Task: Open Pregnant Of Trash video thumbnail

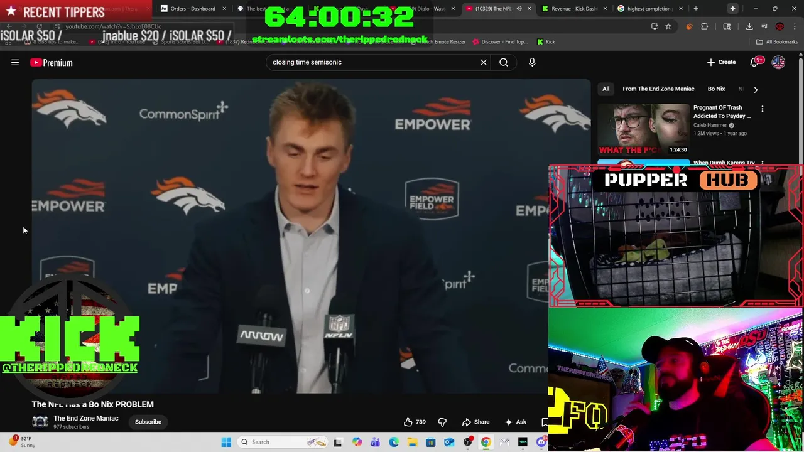Action: click(643, 129)
